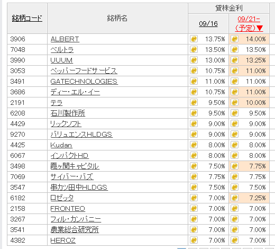Image resolution: width=275 pixels, height=249 pixels.
Task: Open 石川製作所 stock link
Action: (68, 113)
